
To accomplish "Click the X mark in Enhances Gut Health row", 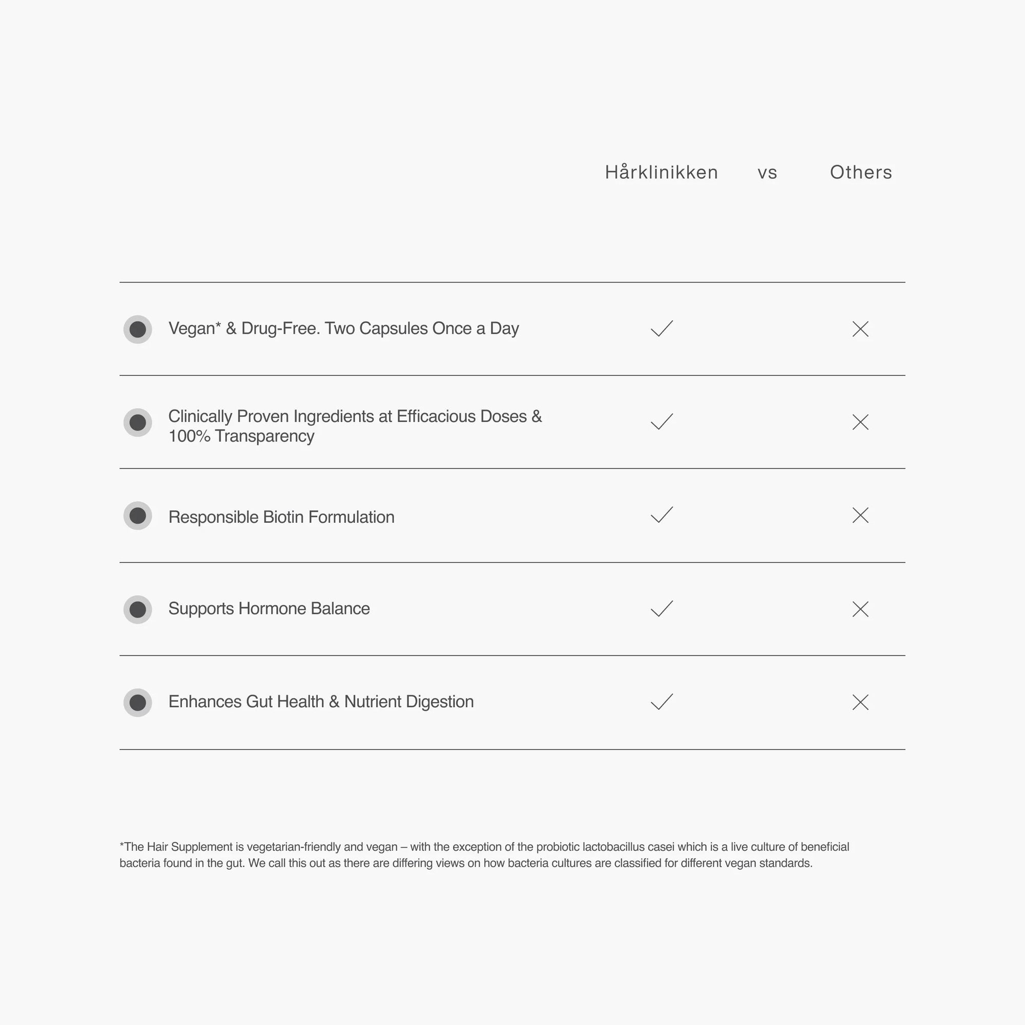I will point(860,703).
